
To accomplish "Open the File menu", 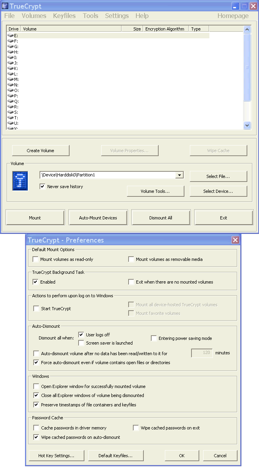I will 9,16.
